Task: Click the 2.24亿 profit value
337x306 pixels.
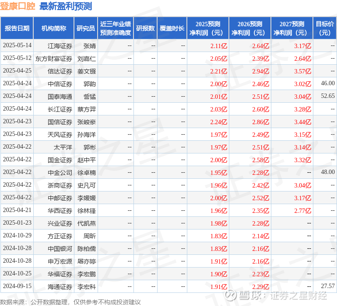Action: pyautogui.click(x=218, y=122)
